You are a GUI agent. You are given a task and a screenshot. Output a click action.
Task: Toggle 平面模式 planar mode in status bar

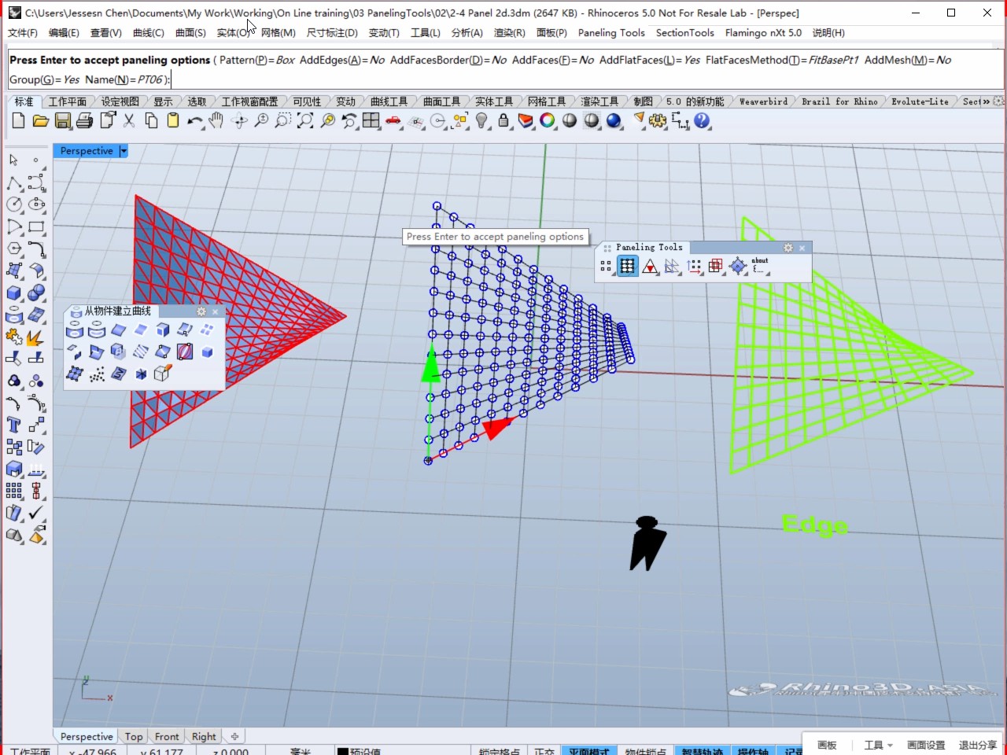pyautogui.click(x=588, y=751)
